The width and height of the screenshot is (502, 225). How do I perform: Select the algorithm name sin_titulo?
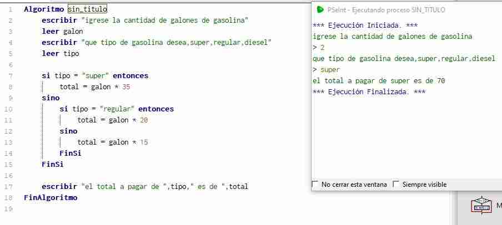(x=87, y=9)
